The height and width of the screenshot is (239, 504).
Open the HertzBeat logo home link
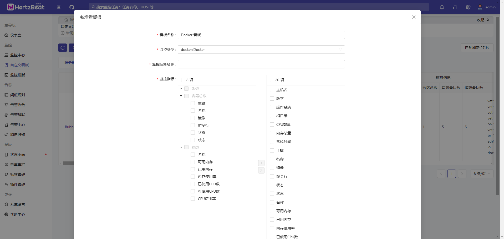pyautogui.click(x=26, y=7)
